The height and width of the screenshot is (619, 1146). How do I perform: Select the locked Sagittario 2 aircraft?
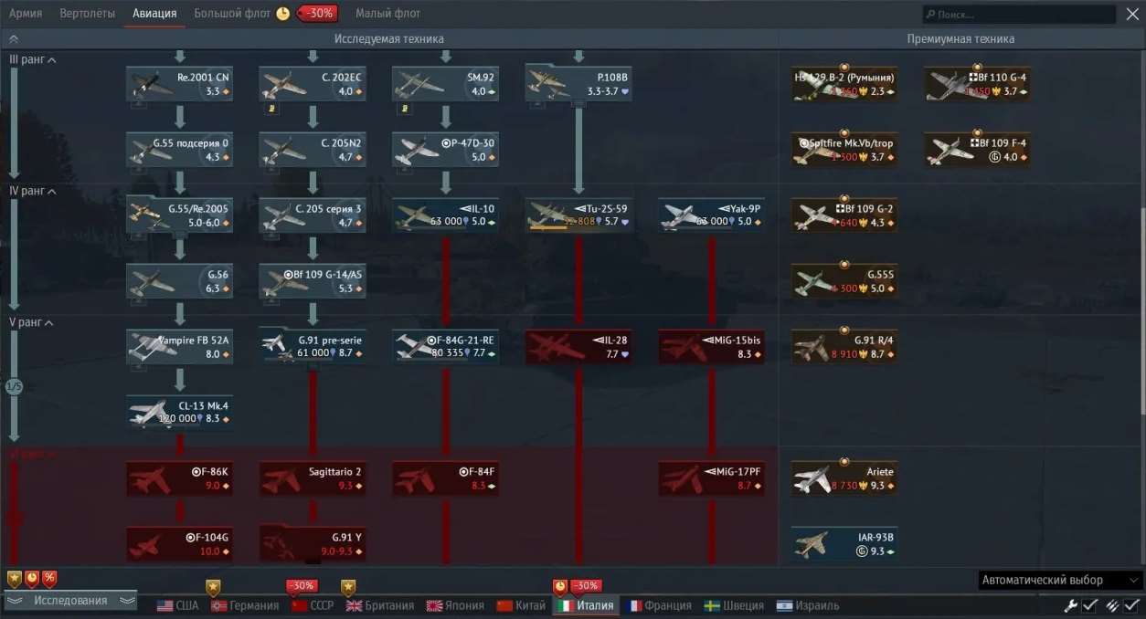(x=313, y=478)
